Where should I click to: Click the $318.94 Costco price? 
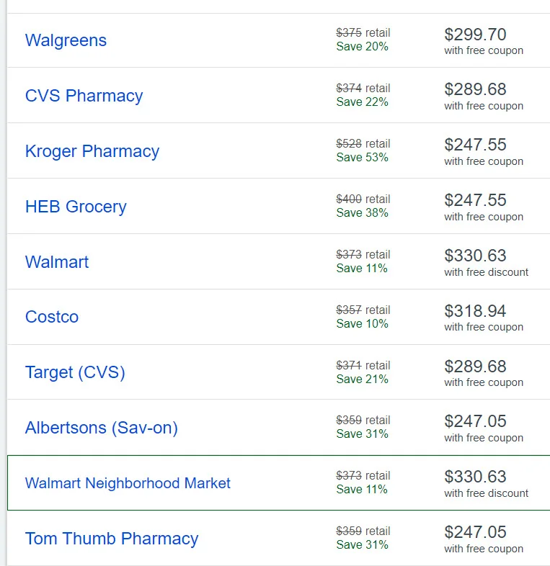[475, 311]
